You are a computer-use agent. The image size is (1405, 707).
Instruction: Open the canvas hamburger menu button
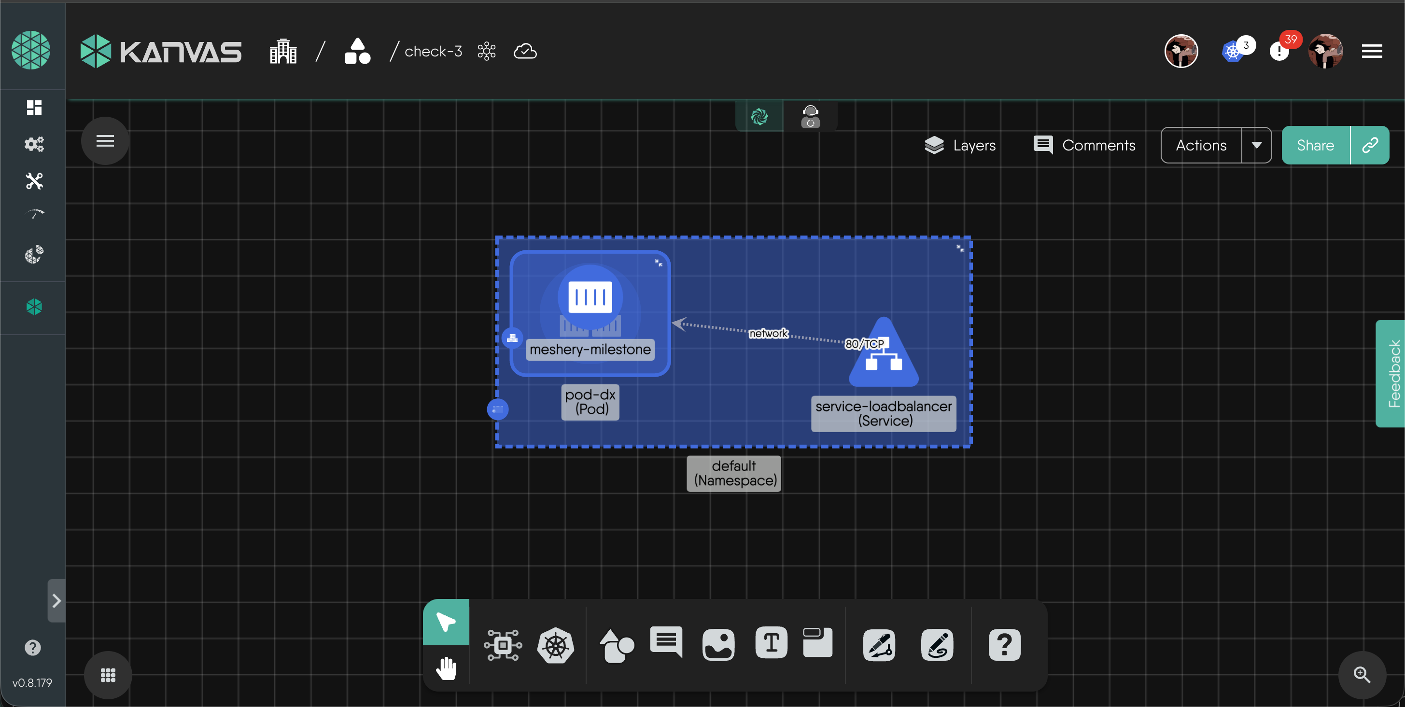click(105, 141)
